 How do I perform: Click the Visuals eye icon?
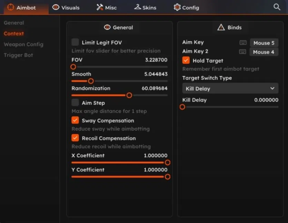[x=55, y=7]
